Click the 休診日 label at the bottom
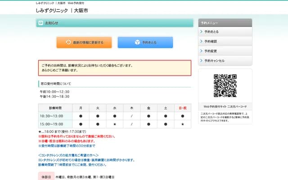Viewport: 288px width, 180px height. [x=46, y=177]
